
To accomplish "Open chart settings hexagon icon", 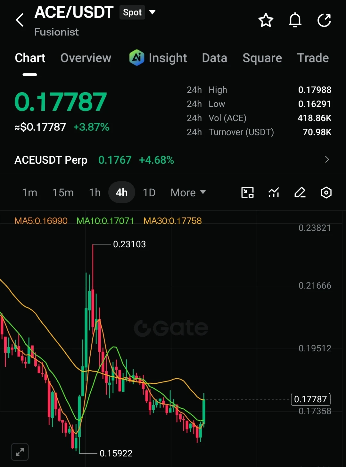I will (326, 193).
